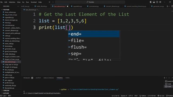This screenshot has width=173, height=97.
Task: Open the View menu
Action: pyautogui.click(x=19, y=2)
